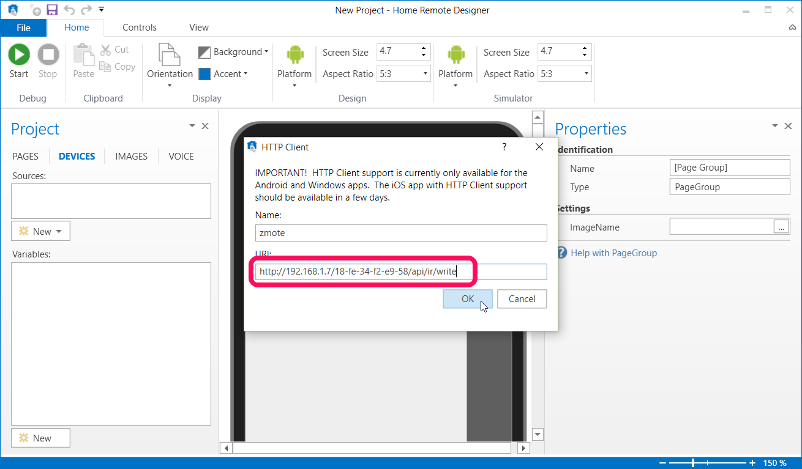This screenshot has width=802, height=469.
Task: Click the zoom in plus button
Action: click(752, 463)
